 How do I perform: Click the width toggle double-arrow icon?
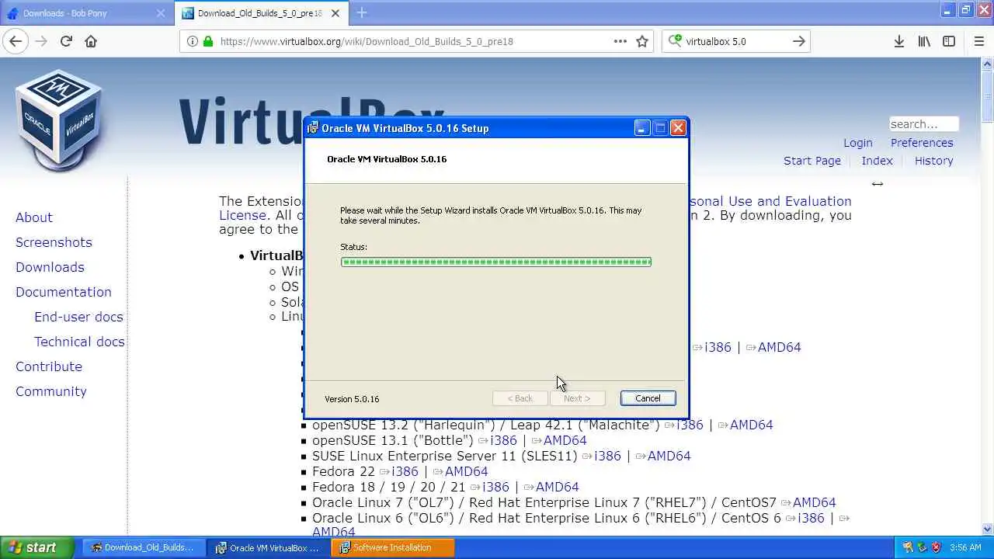click(x=878, y=183)
